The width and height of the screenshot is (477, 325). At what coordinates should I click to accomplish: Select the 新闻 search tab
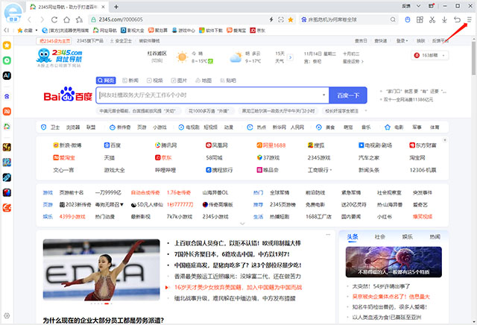pos(130,81)
